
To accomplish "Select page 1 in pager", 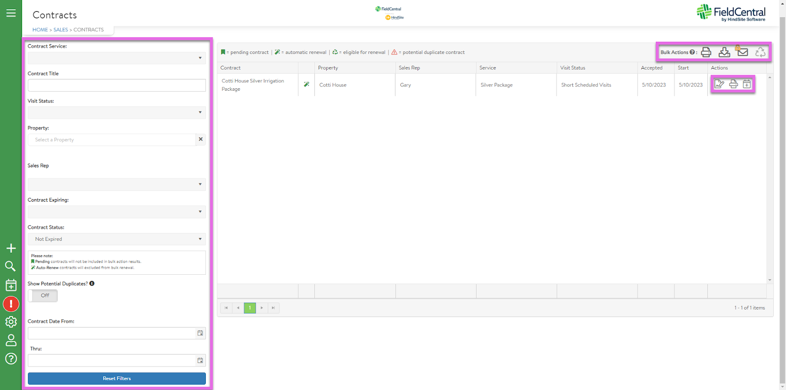I will (250, 308).
